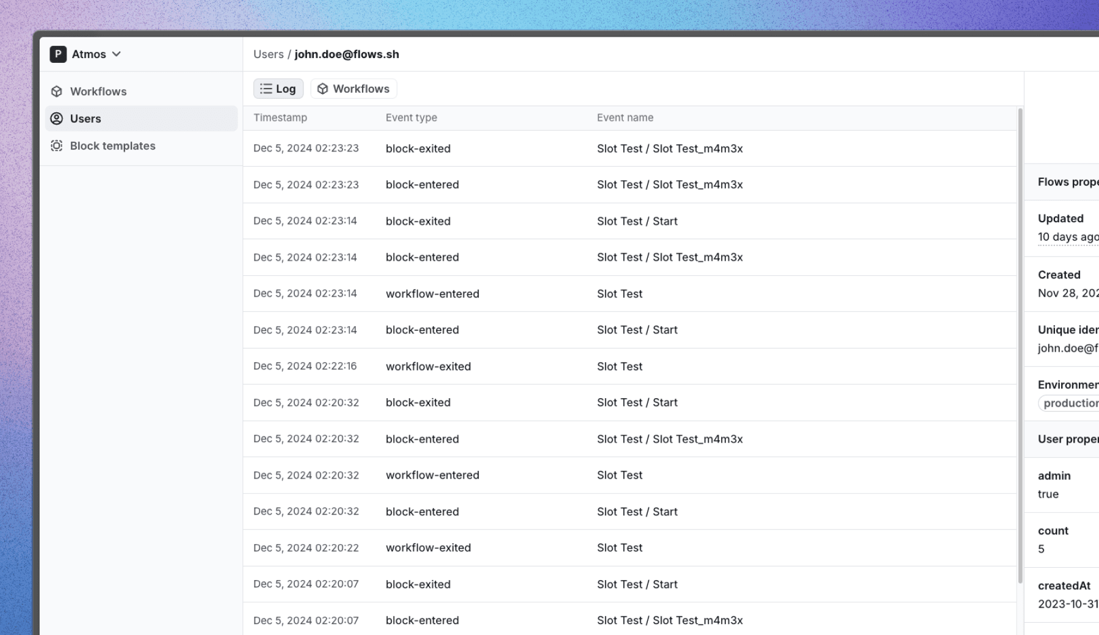Click the production environment badge
The width and height of the screenshot is (1099, 635).
[x=1070, y=403]
